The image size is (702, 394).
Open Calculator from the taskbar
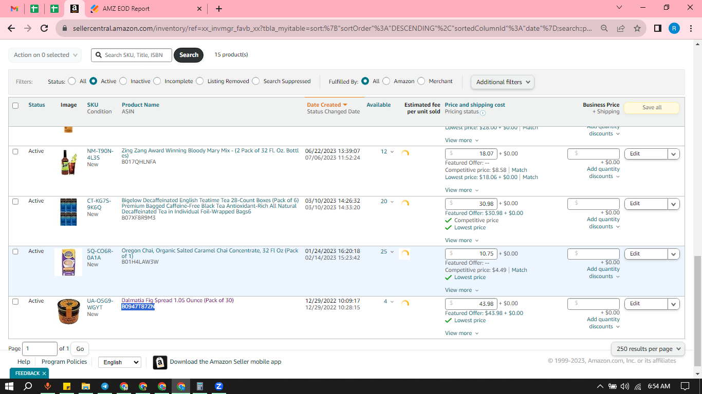pyautogui.click(x=200, y=386)
